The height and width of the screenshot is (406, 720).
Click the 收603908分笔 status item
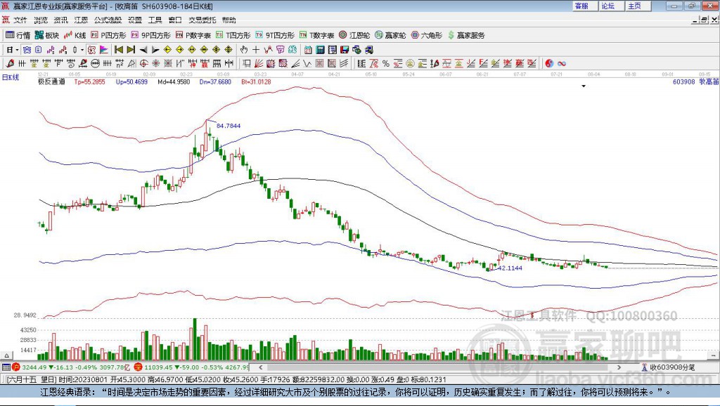point(668,367)
